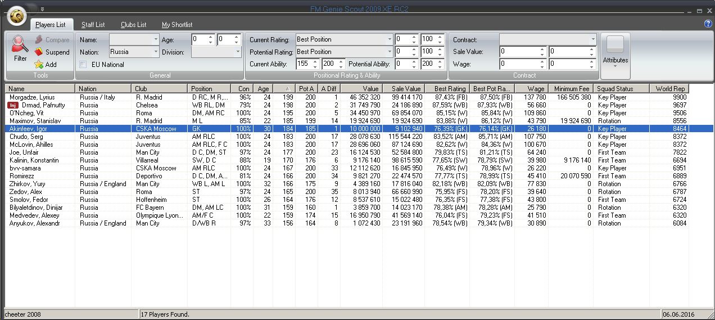Enable the EU National checkbox

83,65
